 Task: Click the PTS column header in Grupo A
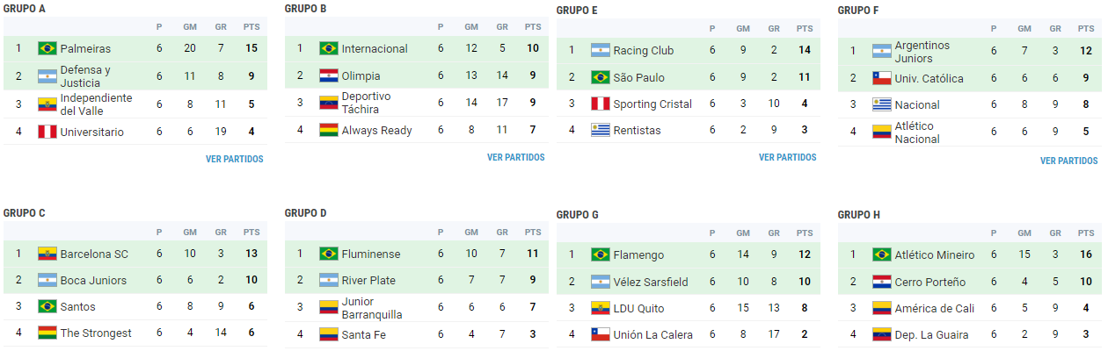(x=251, y=26)
